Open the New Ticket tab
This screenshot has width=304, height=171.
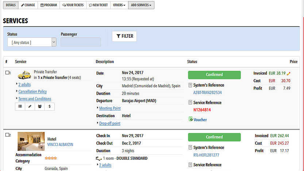(x=98, y=5)
